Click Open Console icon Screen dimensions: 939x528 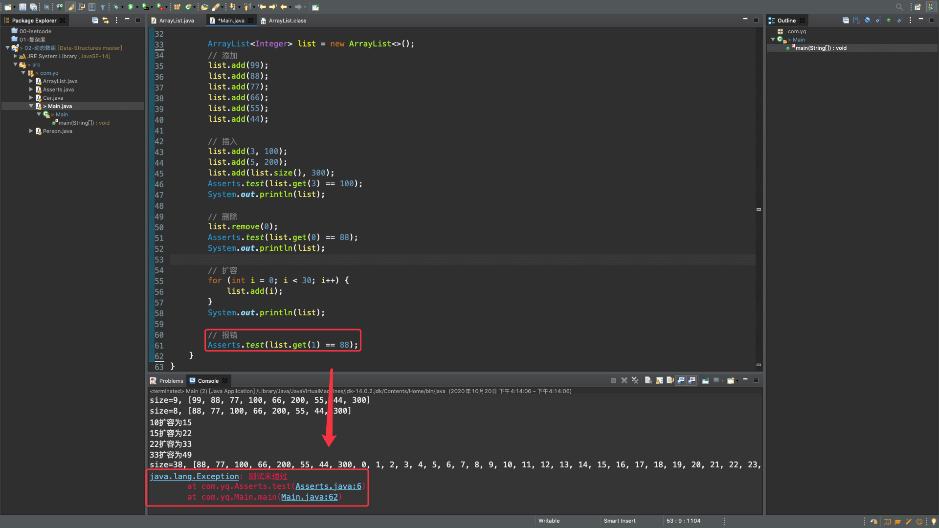click(x=731, y=380)
